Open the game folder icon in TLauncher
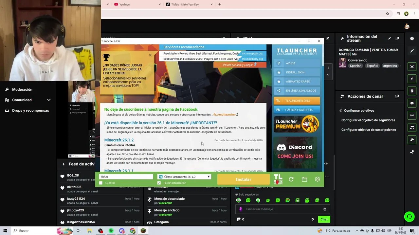Image resolution: width=419 pixels, height=235 pixels. pos(304,179)
